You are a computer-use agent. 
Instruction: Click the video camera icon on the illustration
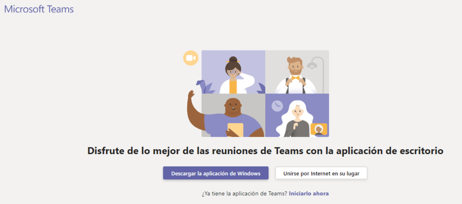[191, 58]
